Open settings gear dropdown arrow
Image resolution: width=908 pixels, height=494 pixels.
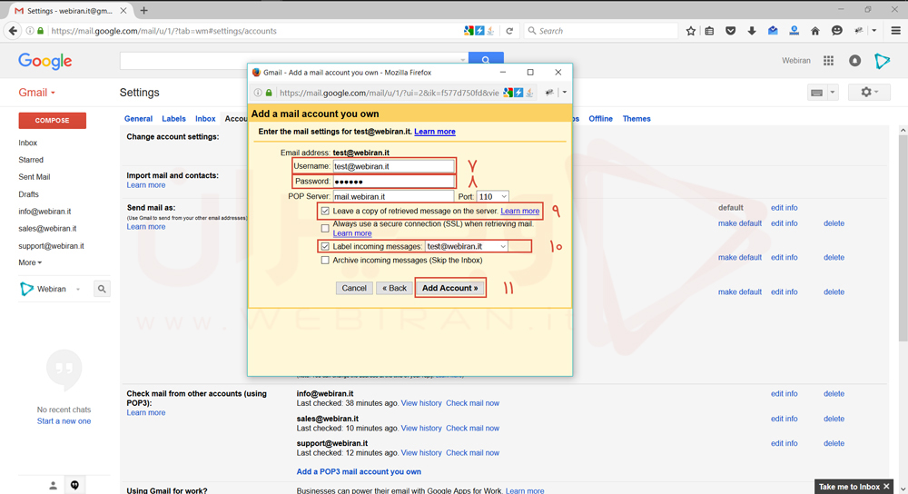pos(877,92)
